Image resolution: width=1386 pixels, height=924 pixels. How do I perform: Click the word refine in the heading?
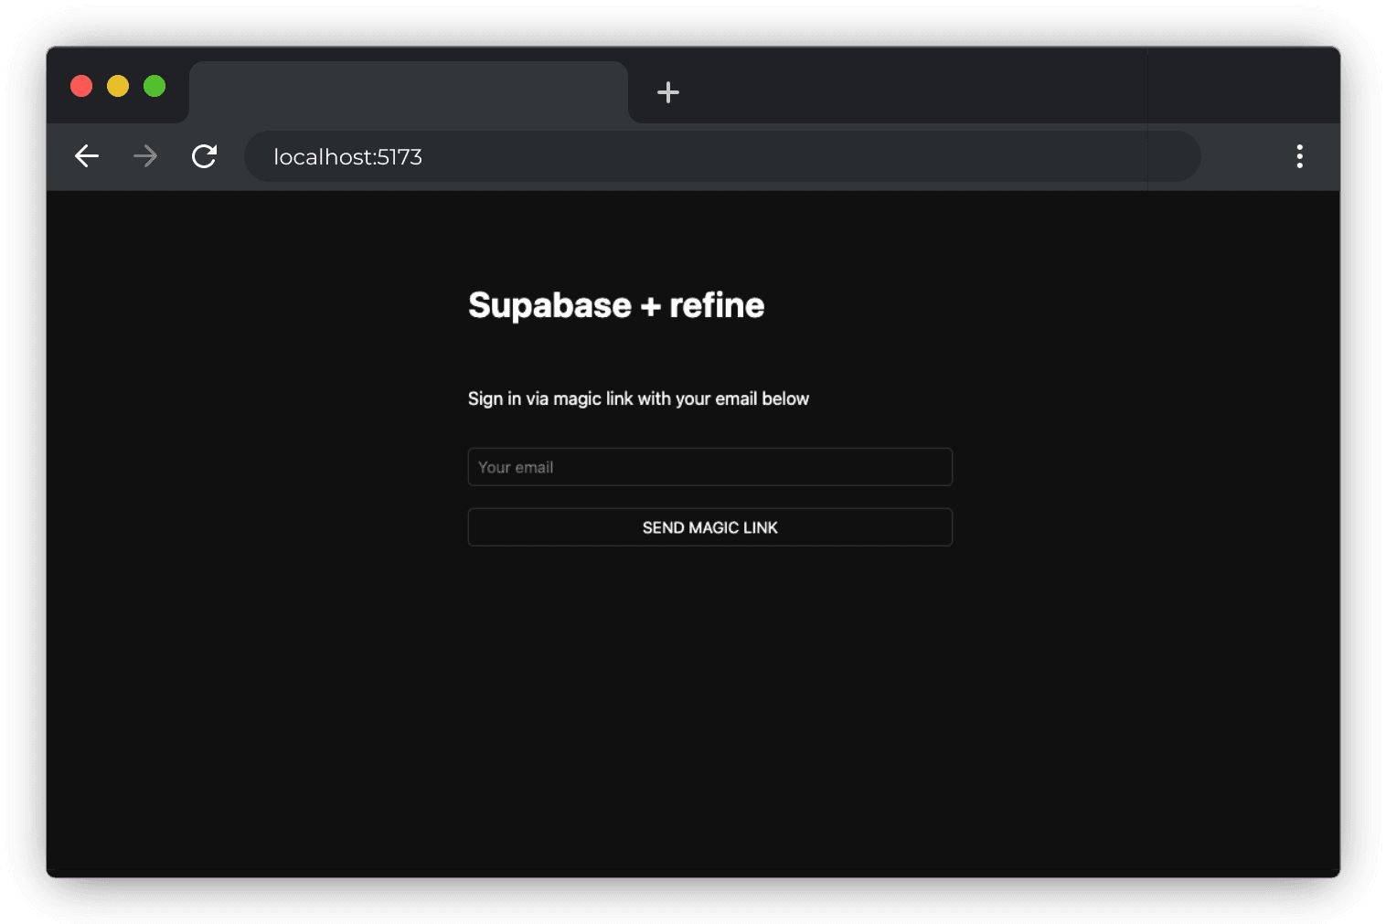(x=717, y=305)
